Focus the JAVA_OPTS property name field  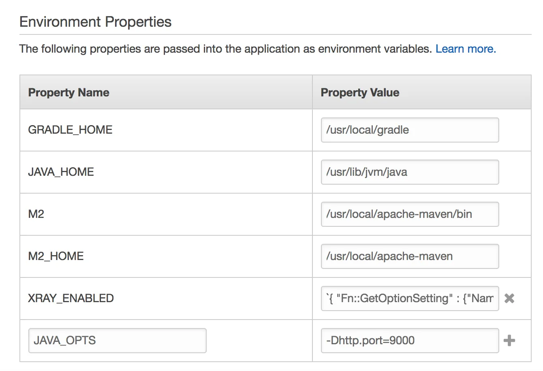pyautogui.click(x=117, y=341)
